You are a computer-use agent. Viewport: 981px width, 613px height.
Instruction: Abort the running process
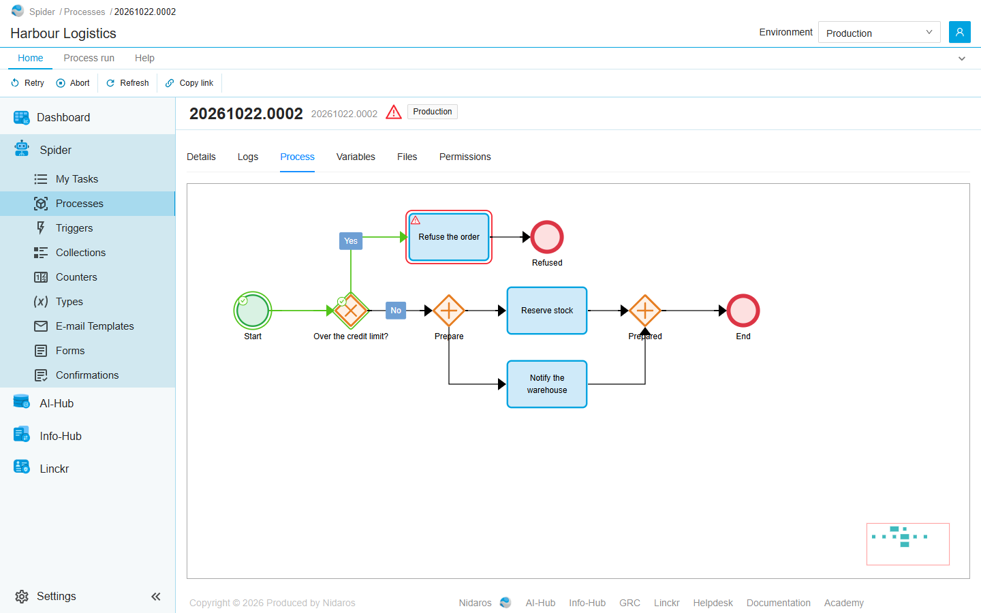coord(73,83)
